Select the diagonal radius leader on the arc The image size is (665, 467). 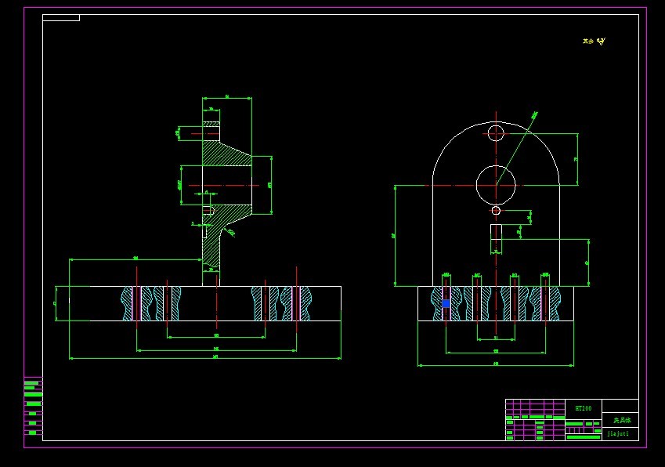point(516,150)
